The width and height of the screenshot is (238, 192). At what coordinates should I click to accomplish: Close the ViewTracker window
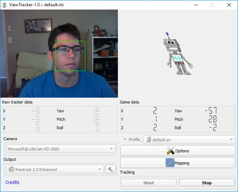point(229,5)
